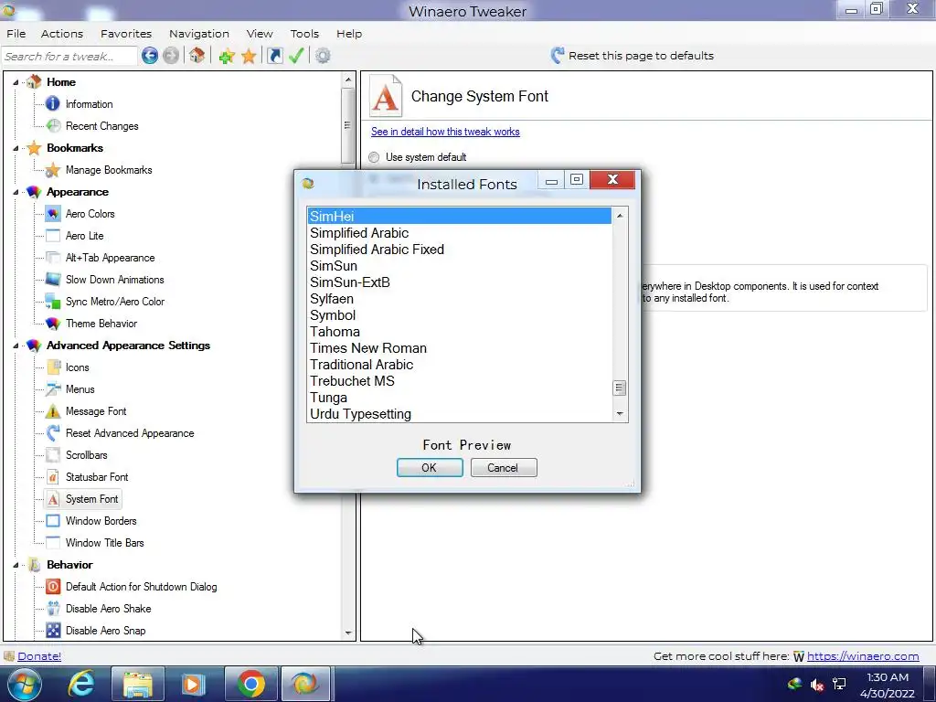This screenshot has width=936, height=702.
Task: Select Urdu Typesetting font
Action: [459, 414]
